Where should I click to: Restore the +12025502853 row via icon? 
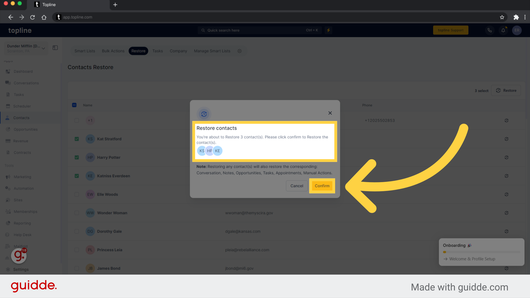(x=507, y=121)
